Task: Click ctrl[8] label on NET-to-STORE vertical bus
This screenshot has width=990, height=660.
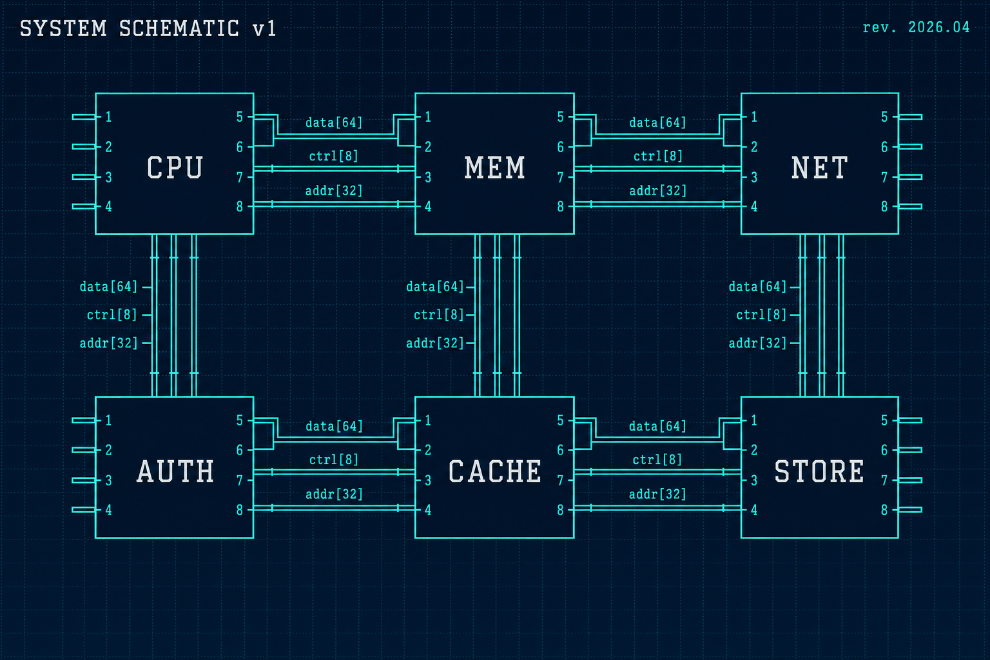Action: 761,315
